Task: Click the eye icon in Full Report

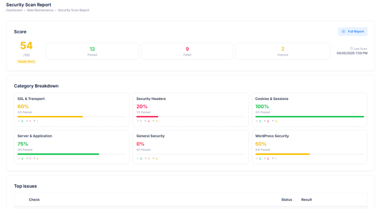Action: point(344,32)
